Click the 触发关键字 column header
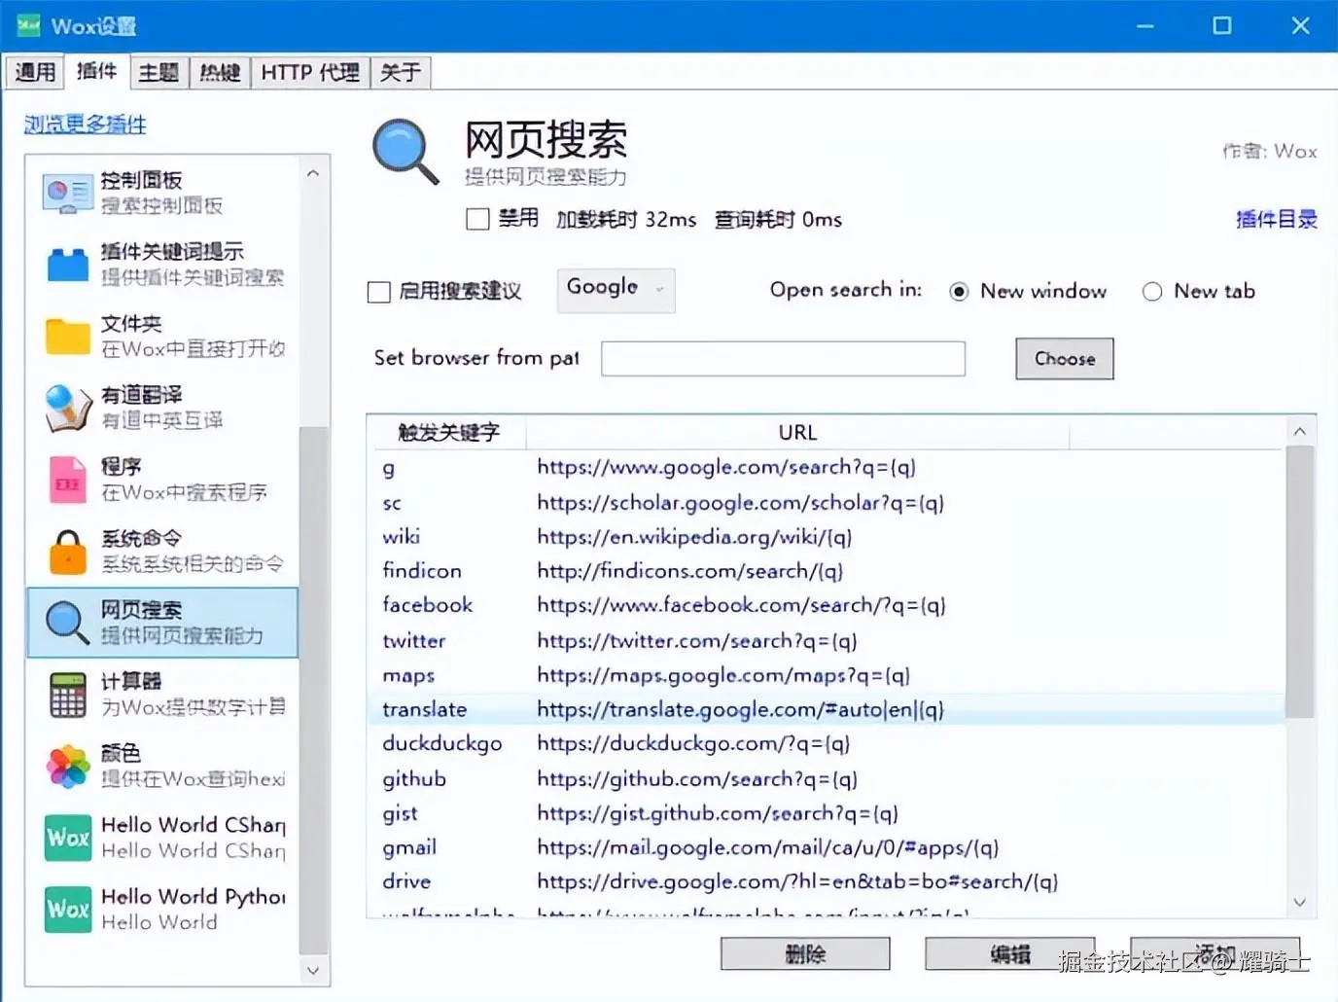The height and width of the screenshot is (1002, 1338). tap(447, 432)
